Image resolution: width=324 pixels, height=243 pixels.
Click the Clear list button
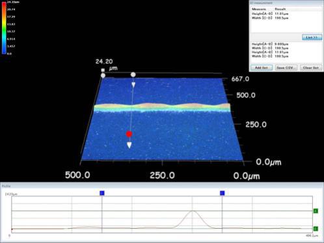tap(311, 68)
